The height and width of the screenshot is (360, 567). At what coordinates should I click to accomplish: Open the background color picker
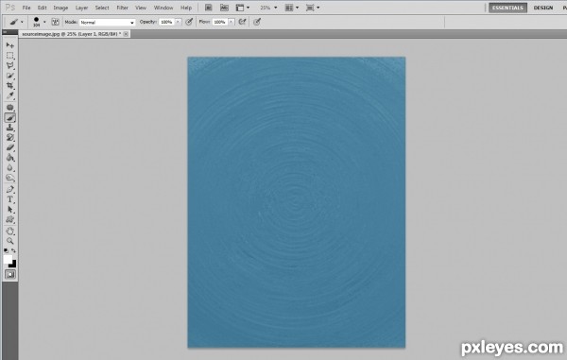[14, 265]
